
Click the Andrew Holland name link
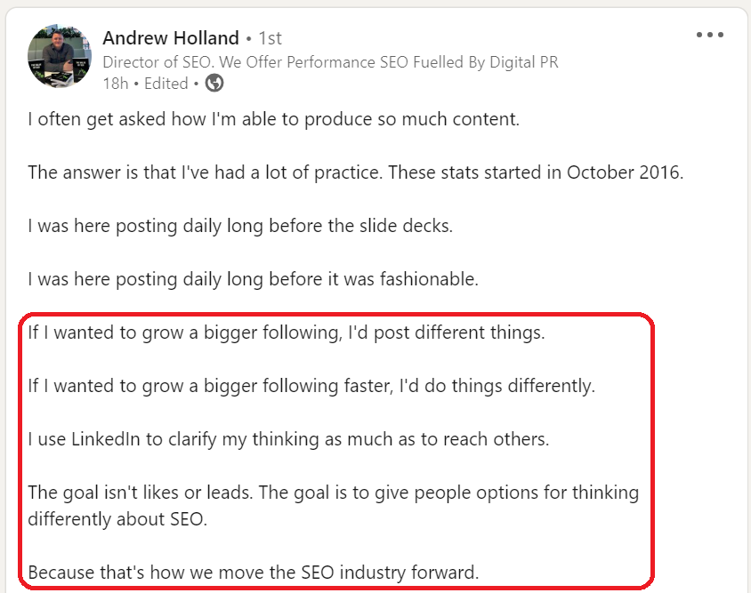click(x=171, y=38)
